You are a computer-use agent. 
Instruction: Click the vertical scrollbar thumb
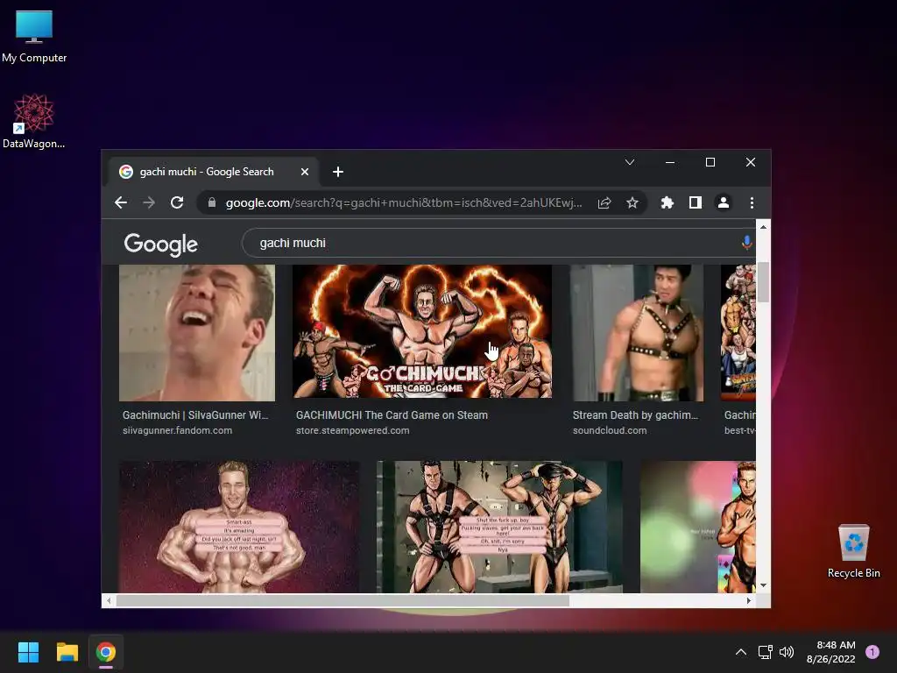[x=763, y=282]
